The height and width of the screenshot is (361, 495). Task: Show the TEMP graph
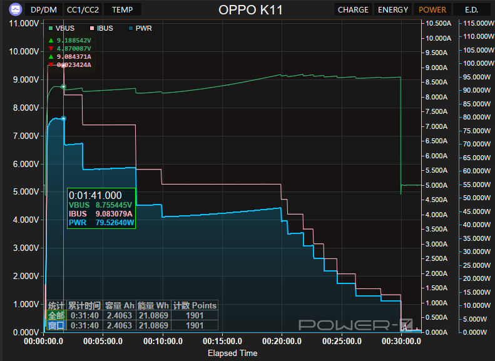point(122,9)
